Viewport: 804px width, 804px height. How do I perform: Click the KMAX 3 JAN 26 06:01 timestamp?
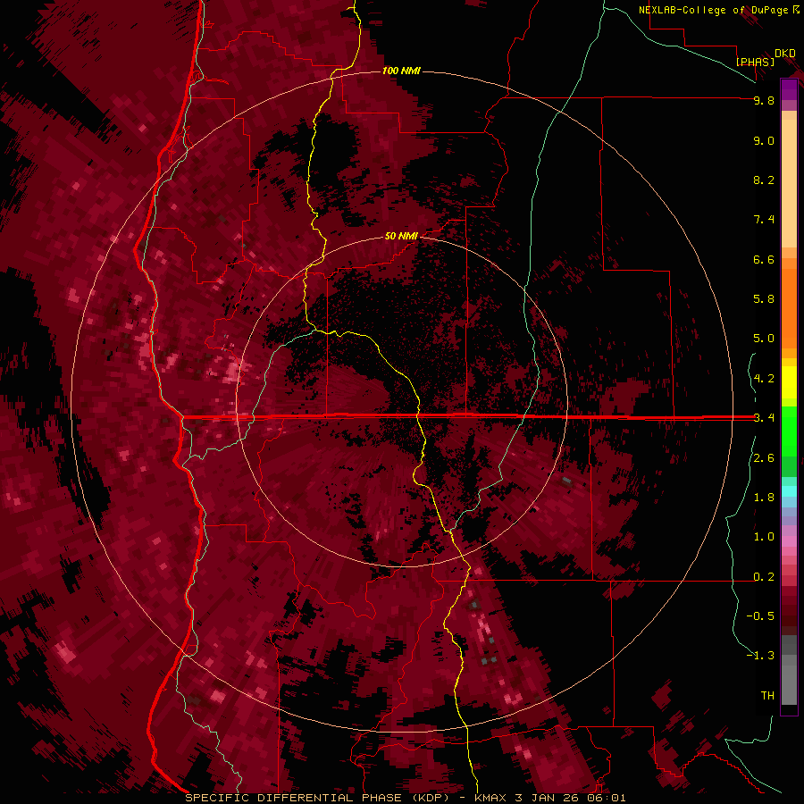click(x=550, y=798)
